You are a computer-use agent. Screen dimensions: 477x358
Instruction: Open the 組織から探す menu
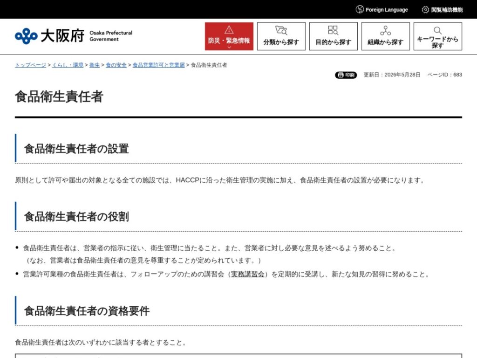(x=385, y=36)
